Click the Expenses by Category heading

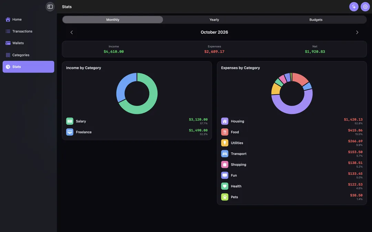click(240, 68)
